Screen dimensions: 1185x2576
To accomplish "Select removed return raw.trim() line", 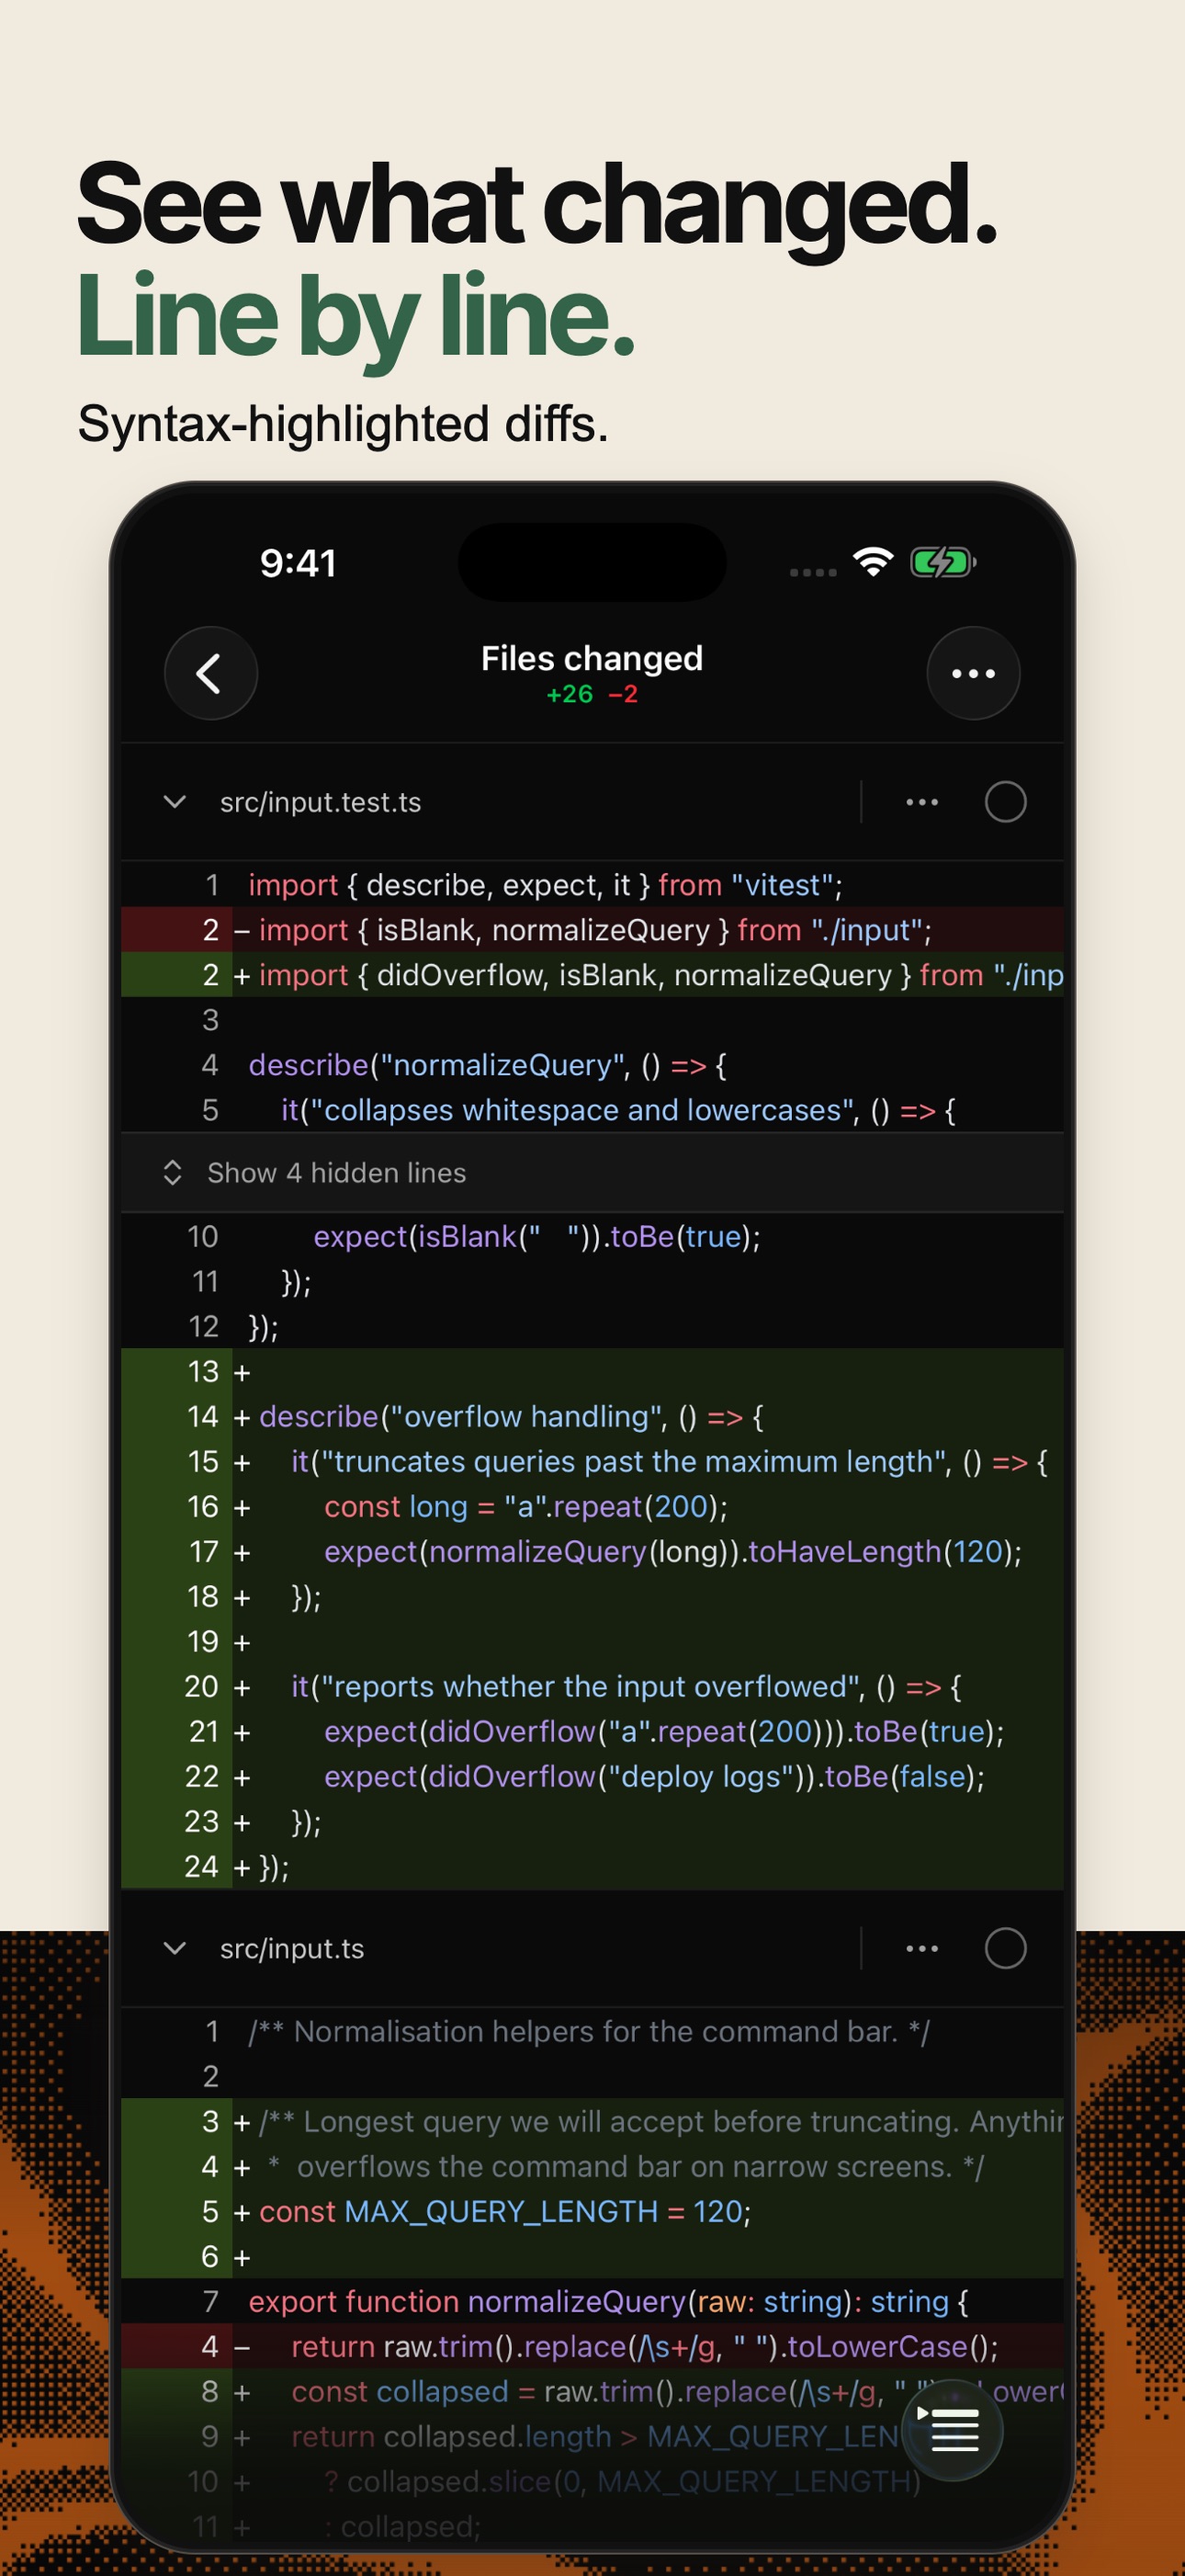I will (x=592, y=2346).
